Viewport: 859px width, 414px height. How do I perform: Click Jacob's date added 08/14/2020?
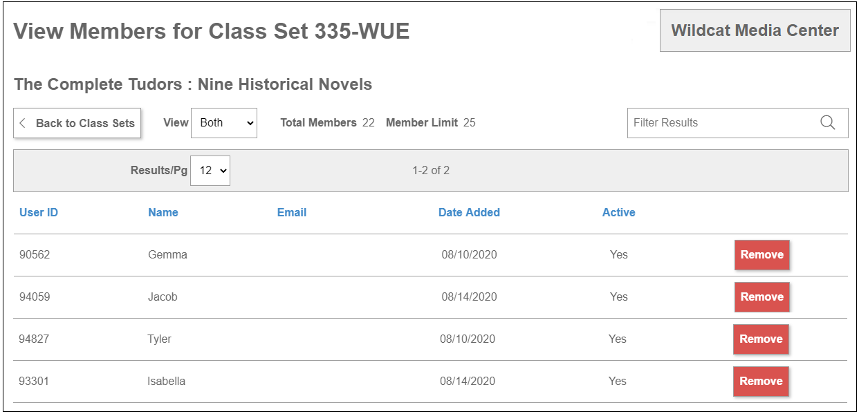pos(470,297)
